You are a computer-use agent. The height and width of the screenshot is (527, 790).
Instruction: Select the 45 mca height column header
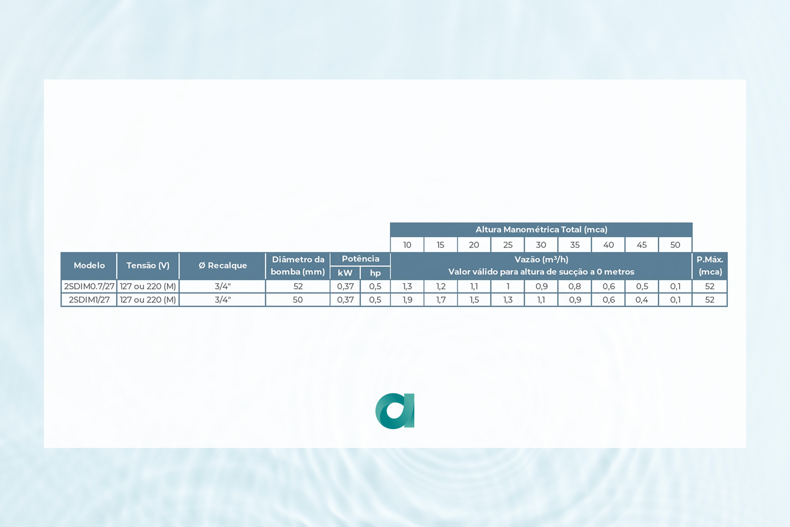point(642,245)
